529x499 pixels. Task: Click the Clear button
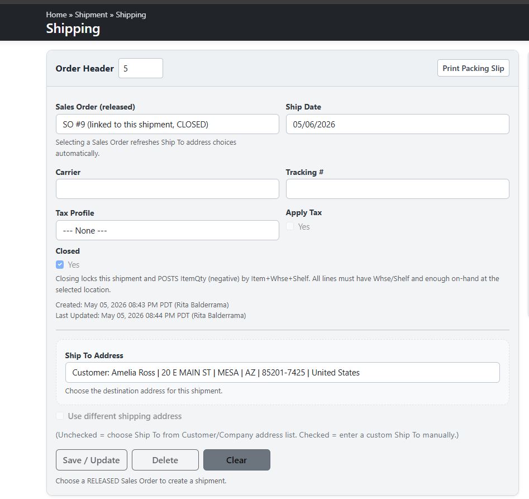click(236, 460)
